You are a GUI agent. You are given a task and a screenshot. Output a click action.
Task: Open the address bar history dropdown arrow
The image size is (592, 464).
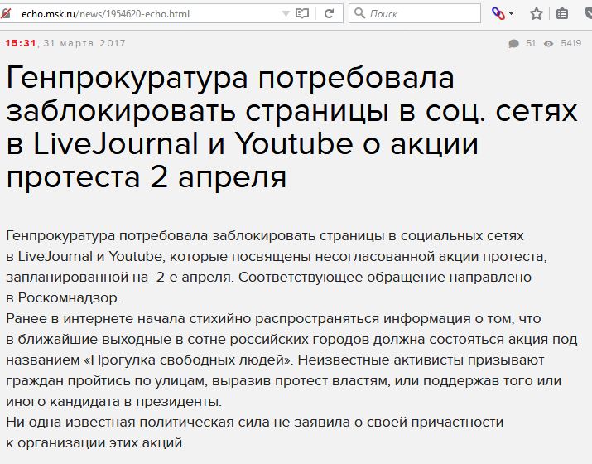pos(286,14)
